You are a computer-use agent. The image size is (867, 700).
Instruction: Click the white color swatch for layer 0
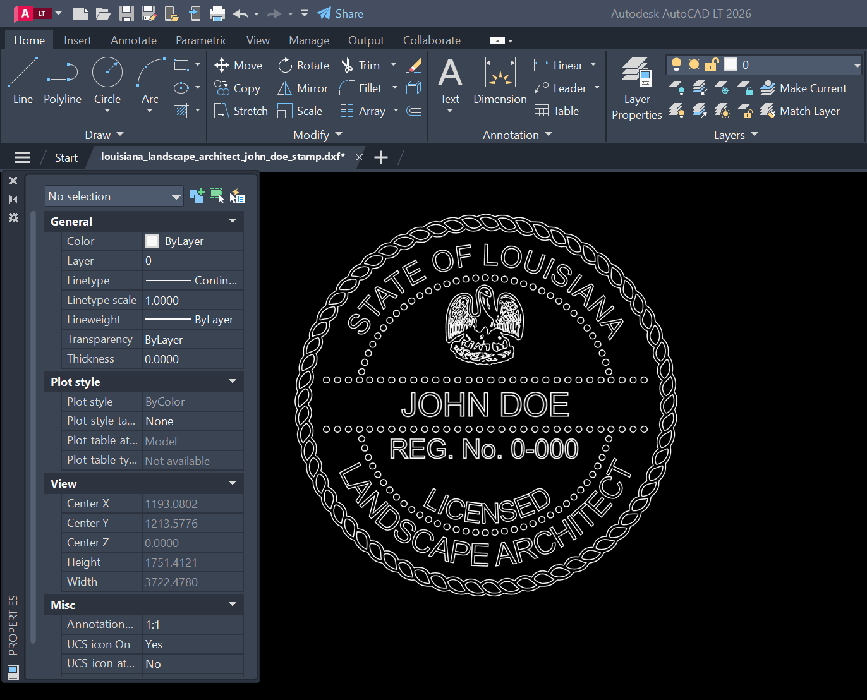click(x=731, y=64)
